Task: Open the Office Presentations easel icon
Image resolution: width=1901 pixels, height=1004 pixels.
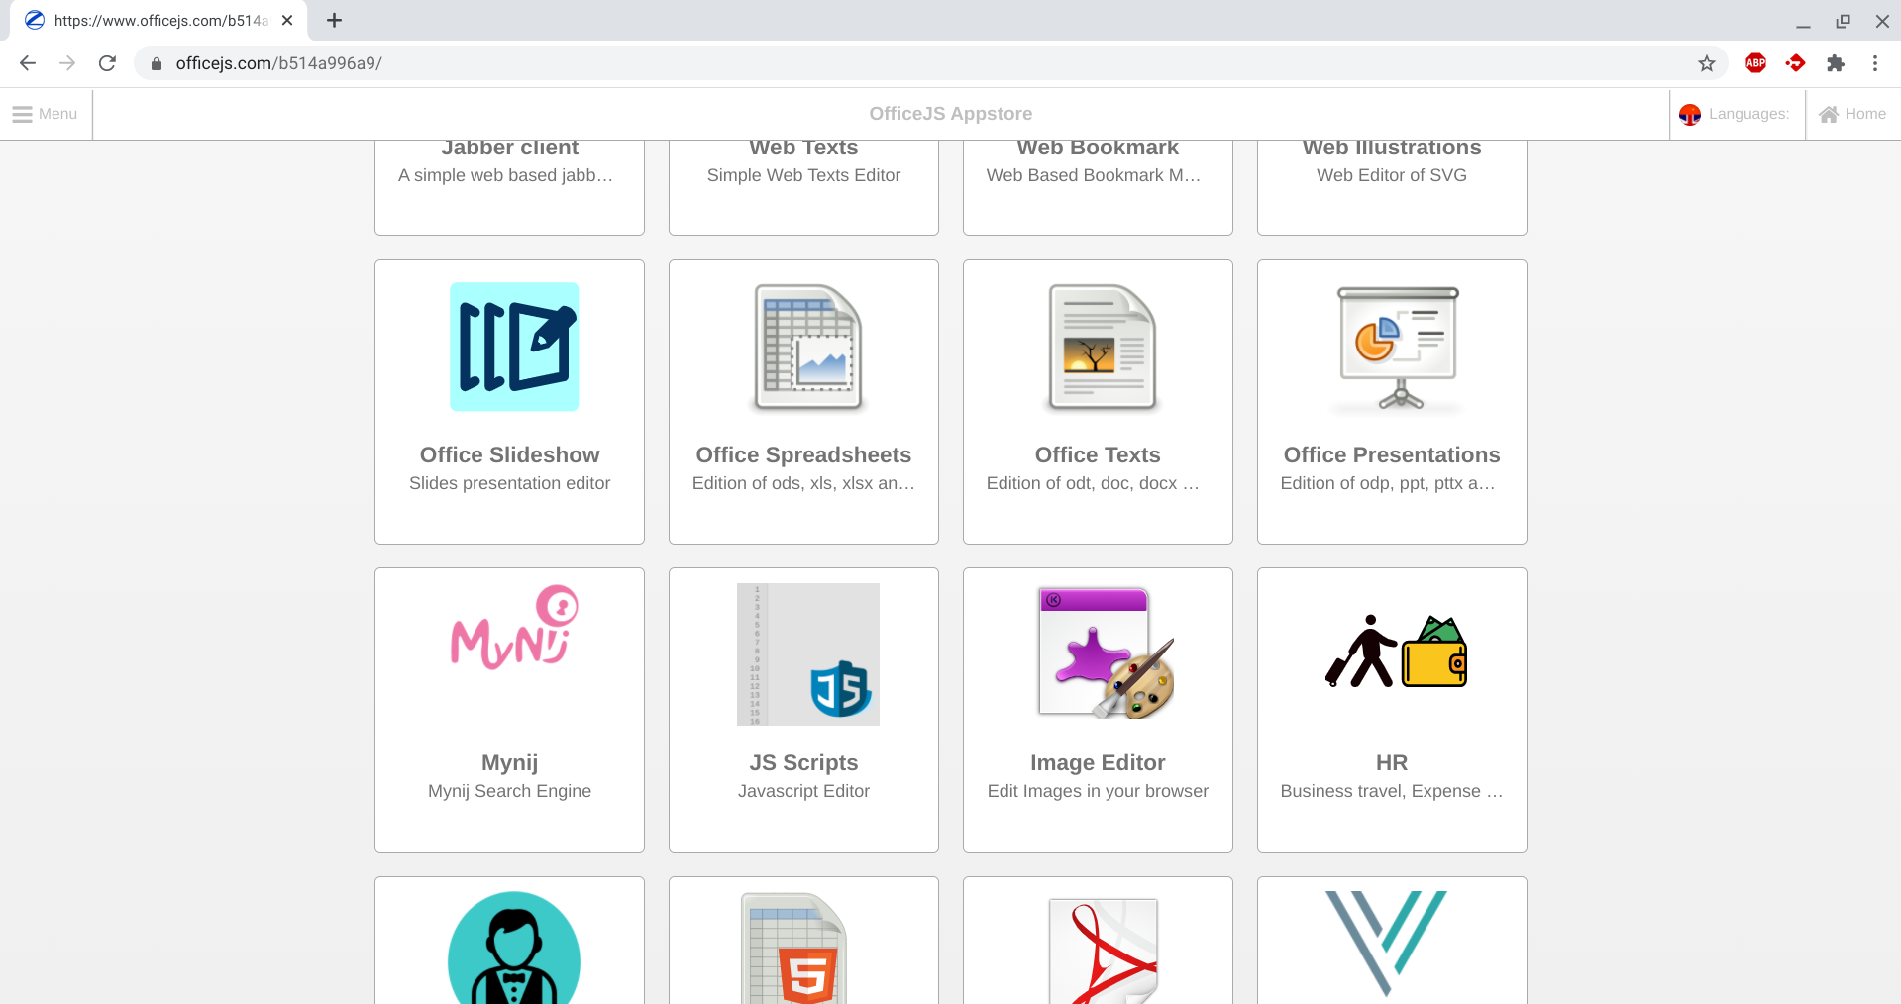Action: [1397, 349]
